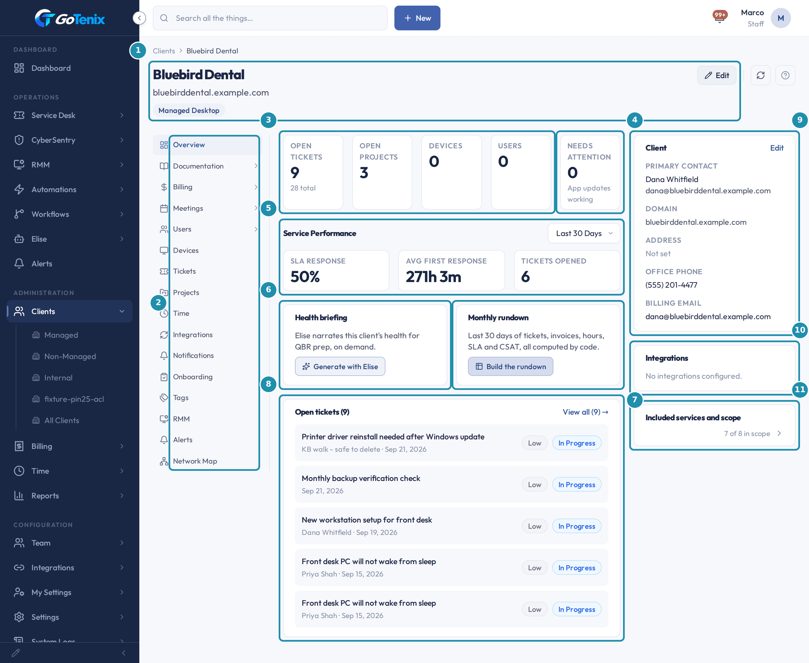Select the Non-Managed clients item
The image size is (809, 663).
pos(70,356)
